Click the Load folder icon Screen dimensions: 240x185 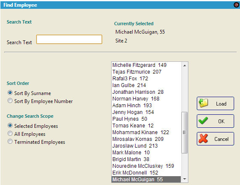(203, 103)
